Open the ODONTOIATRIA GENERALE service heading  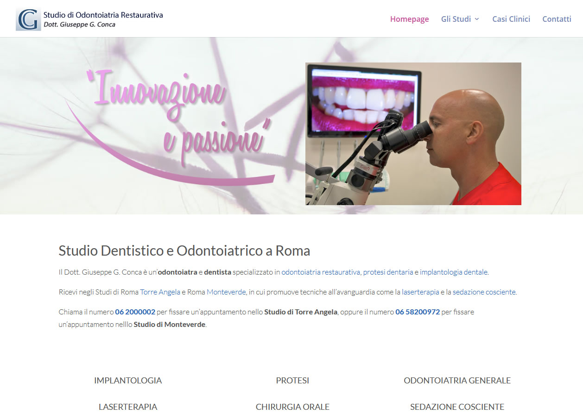pyautogui.click(x=457, y=380)
